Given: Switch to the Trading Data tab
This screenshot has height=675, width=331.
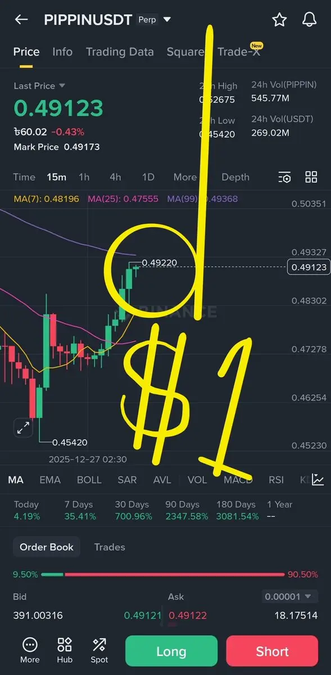Looking at the screenshot, I should (120, 52).
